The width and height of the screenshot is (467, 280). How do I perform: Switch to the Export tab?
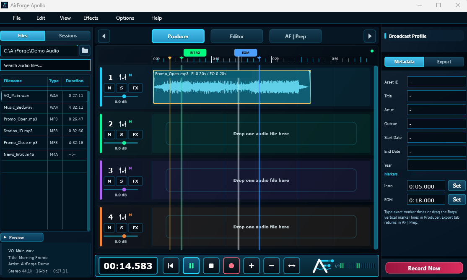pyautogui.click(x=444, y=62)
